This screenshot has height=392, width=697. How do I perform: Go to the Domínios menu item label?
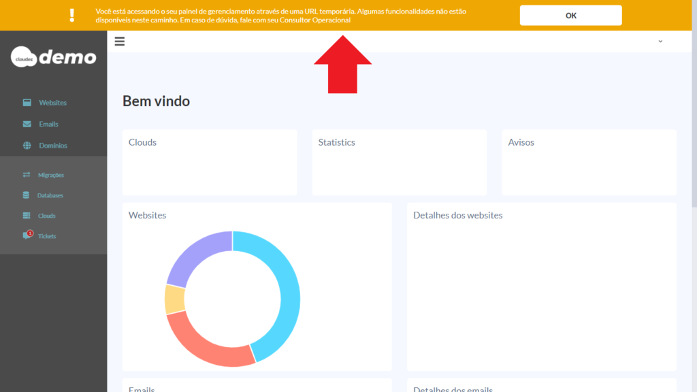point(53,146)
